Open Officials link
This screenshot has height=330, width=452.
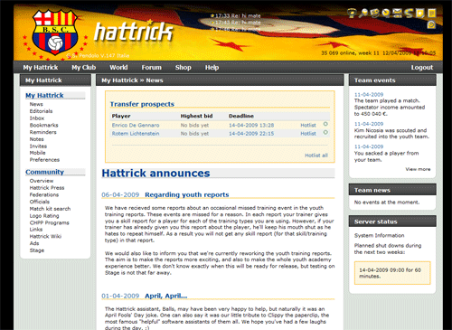coord(40,202)
